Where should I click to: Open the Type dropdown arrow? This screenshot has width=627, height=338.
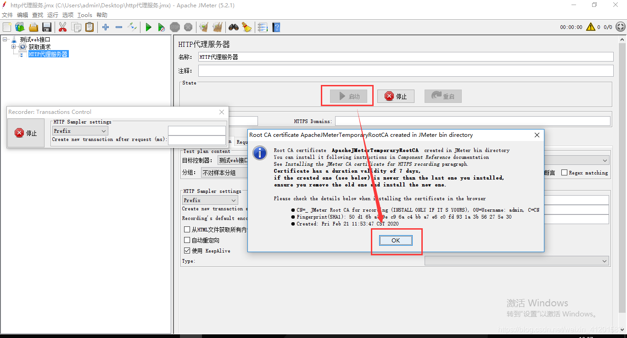(605, 261)
